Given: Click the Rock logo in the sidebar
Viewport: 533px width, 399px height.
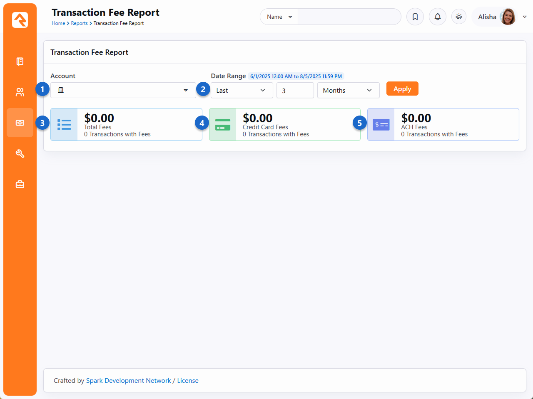Looking at the screenshot, I should (20, 20).
